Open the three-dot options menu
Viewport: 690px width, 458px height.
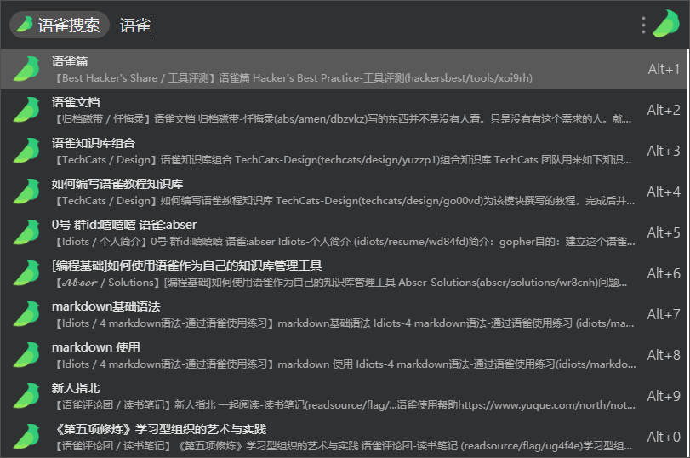[x=643, y=25]
